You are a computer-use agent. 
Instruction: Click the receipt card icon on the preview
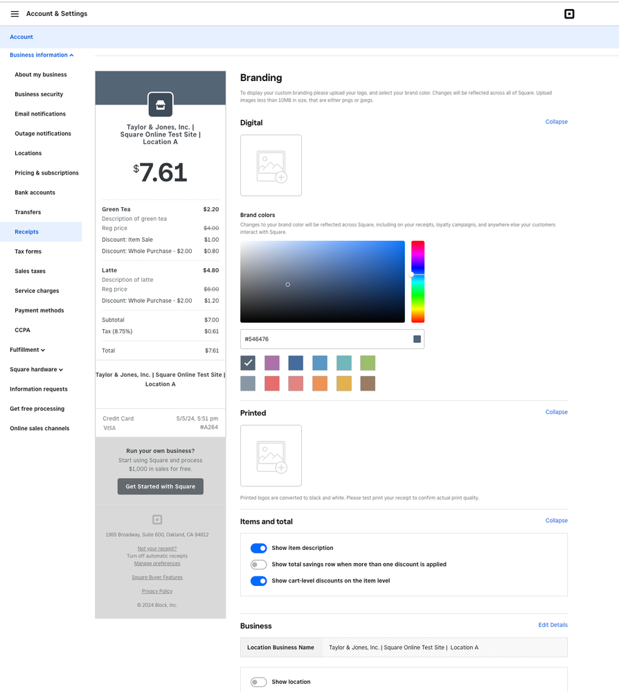160,104
